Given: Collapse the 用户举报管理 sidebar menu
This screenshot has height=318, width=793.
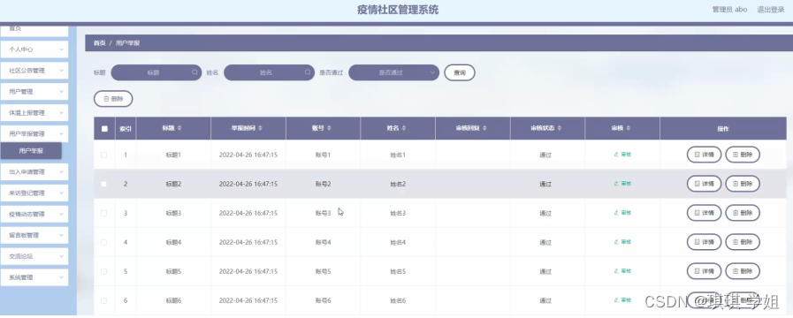Looking at the screenshot, I should pyautogui.click(x=34, y=134).
